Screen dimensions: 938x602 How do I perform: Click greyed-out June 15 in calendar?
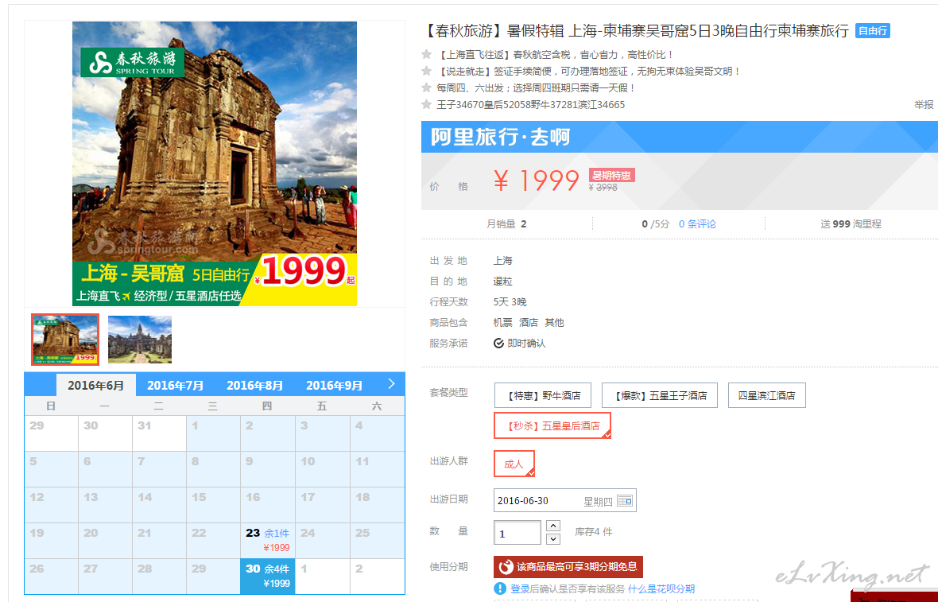pyautogui.click(x=213, y=504)
